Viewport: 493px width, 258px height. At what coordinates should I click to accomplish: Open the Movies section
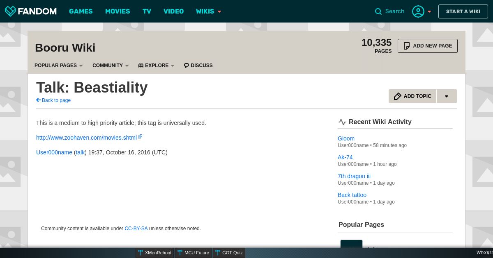coord(117,11)
